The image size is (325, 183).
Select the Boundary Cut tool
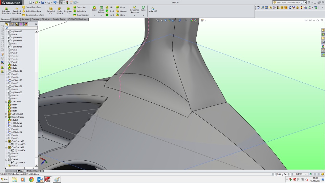(81, 15)
